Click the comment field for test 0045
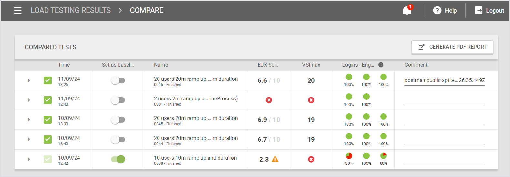 444,120
